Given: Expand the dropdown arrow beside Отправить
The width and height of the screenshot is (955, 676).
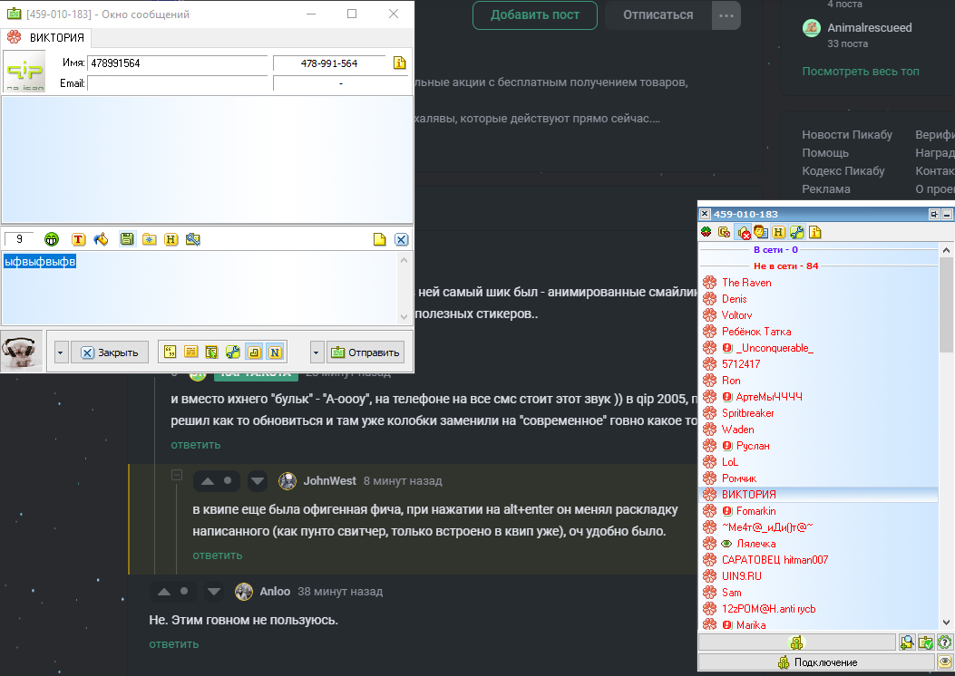Looking at the screenshot, I should [x=317, y=352].
